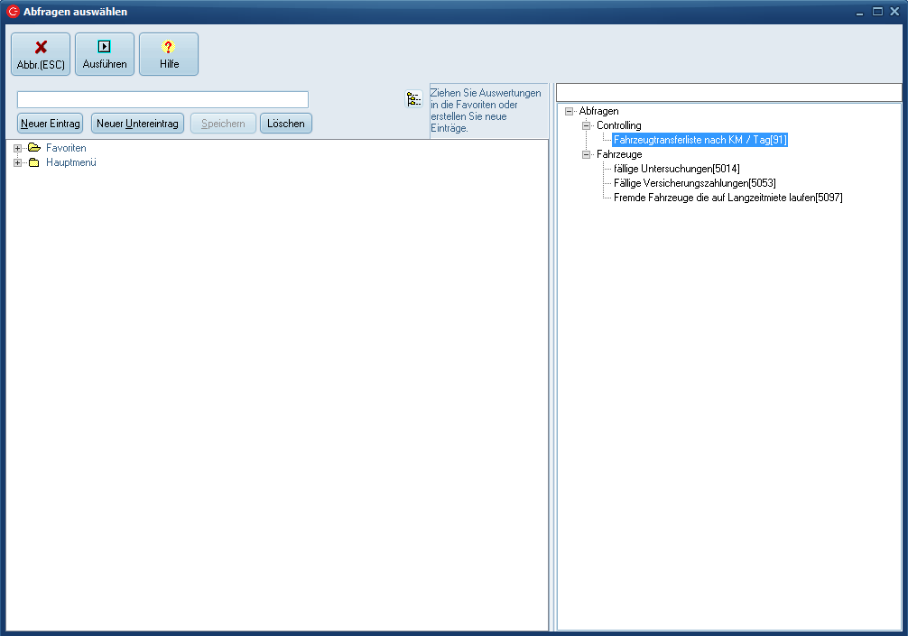Click the Hauptmenü folder icon
The width and height of the screenshot is (908, 636).
(x=34, y=163)
